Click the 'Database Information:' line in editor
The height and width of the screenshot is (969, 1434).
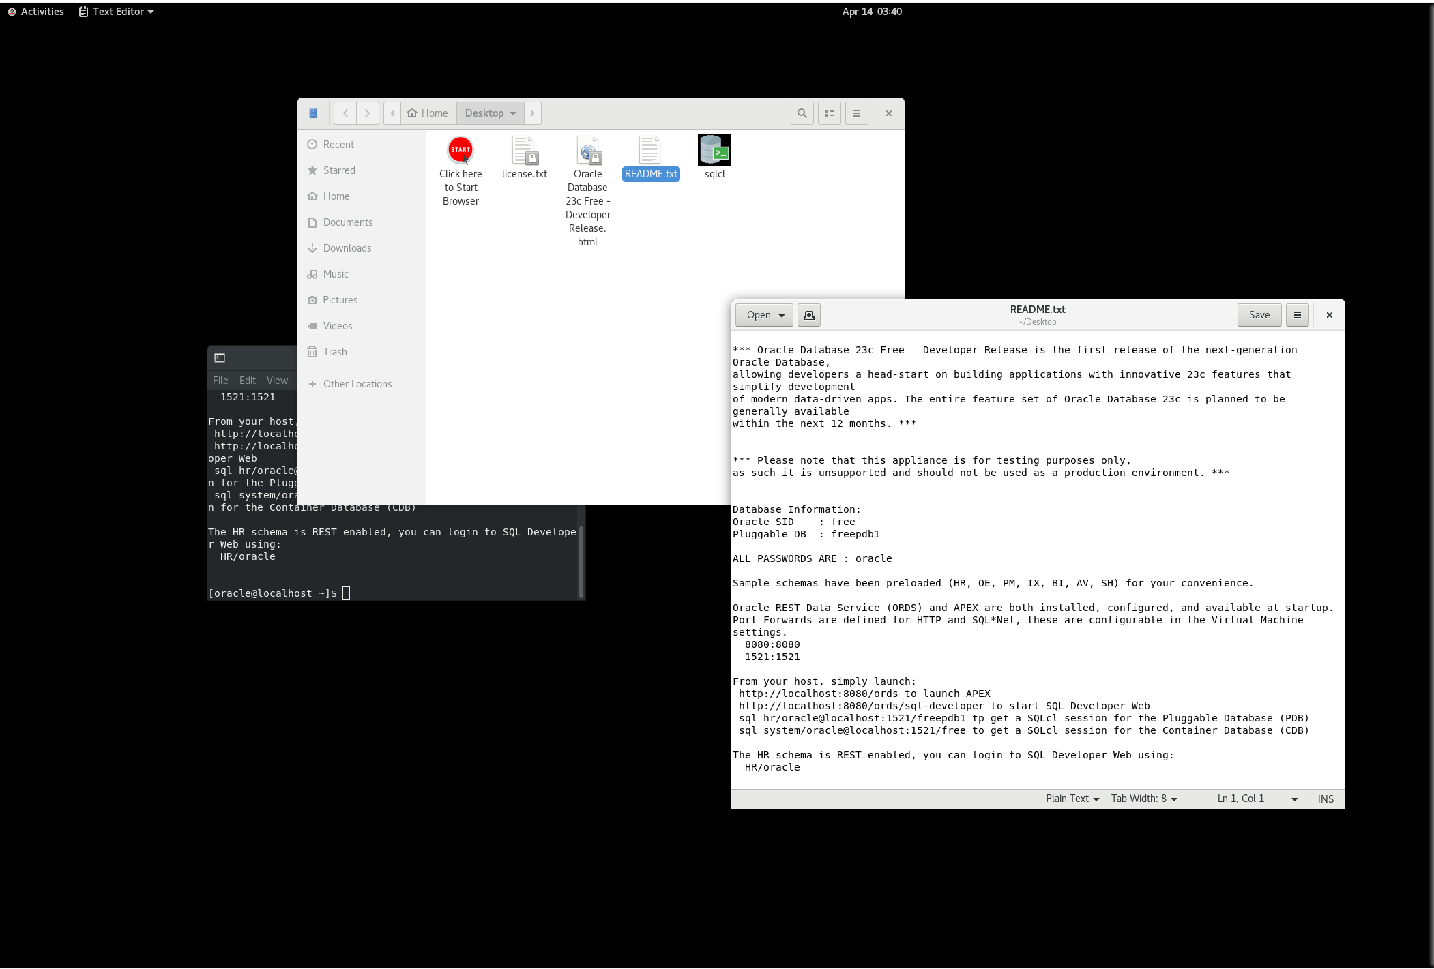point(796,509)
